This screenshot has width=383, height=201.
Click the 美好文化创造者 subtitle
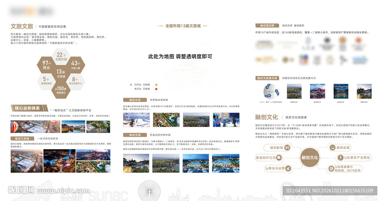coord(296,118)
